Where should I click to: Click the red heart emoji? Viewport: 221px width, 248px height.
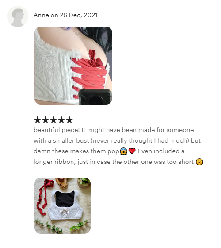click(132, 151)
